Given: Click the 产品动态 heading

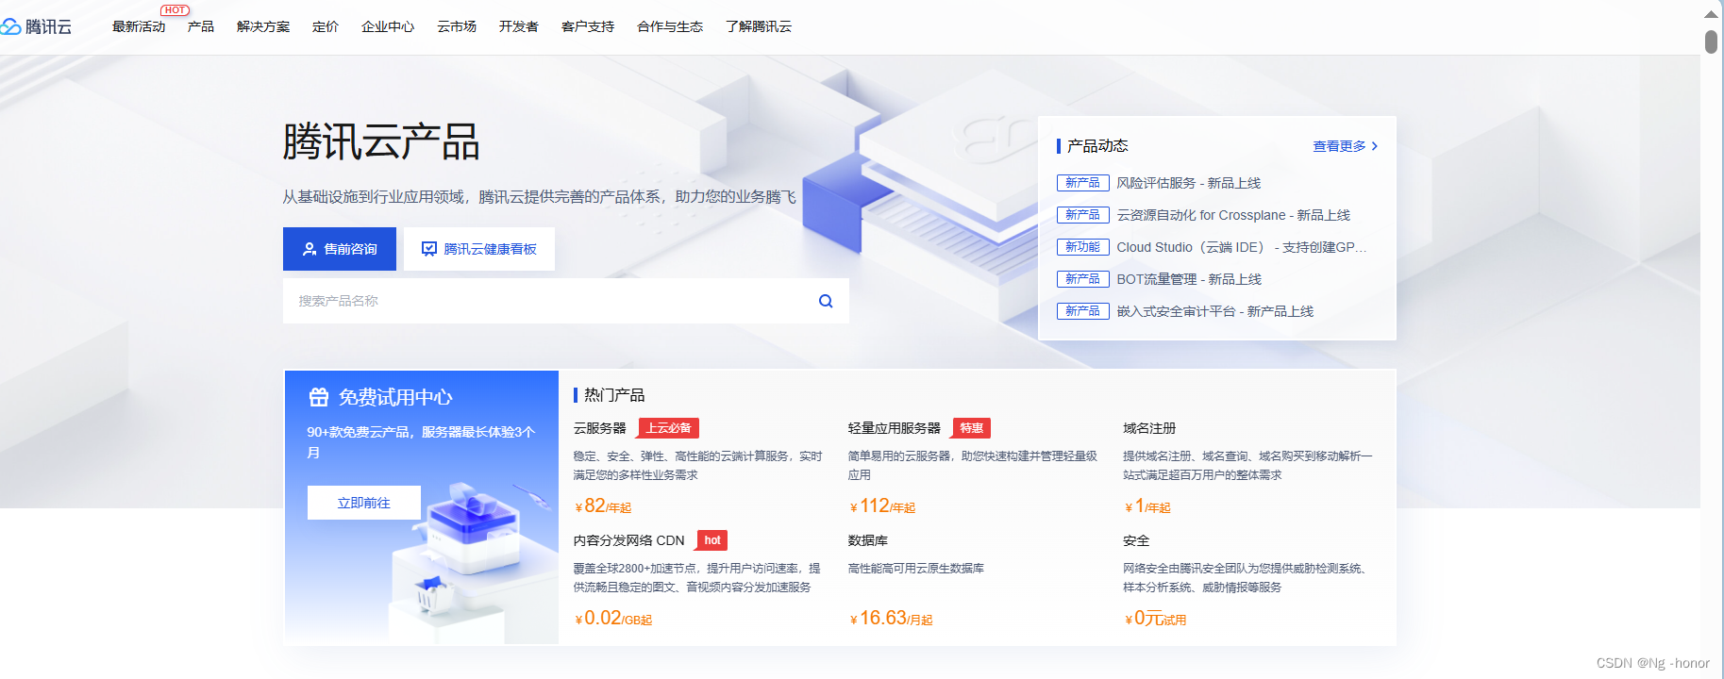Looking at the screenshot, I should tap(1097, 146).
